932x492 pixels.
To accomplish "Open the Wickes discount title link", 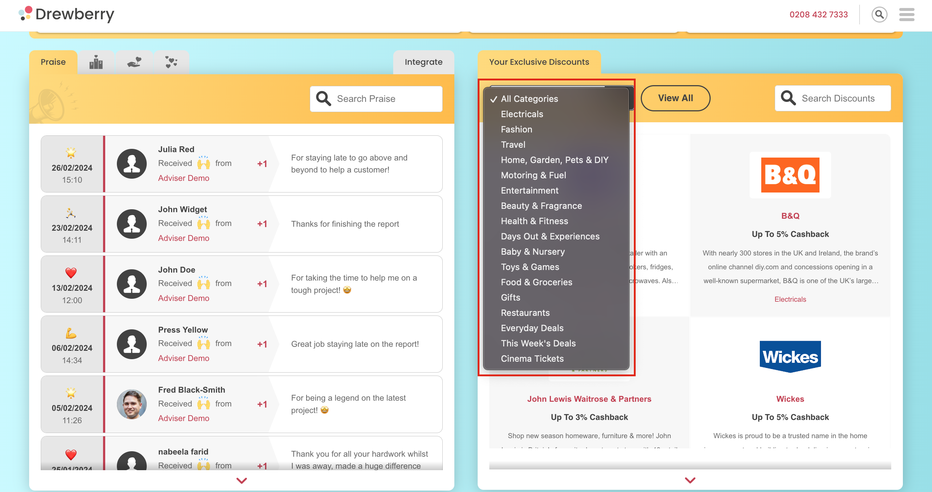I will tap(790, 399).
